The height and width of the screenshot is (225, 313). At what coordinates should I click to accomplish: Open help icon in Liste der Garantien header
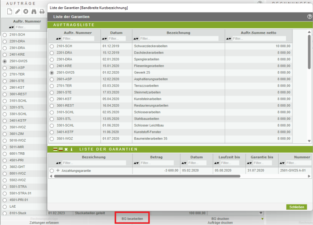click(x=310, y=17)
